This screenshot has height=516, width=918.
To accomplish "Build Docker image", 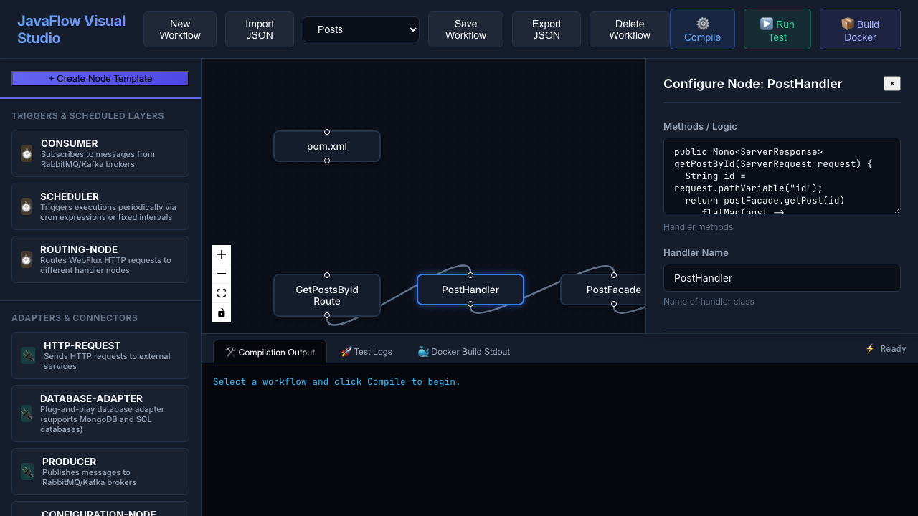I will click(x=860, y=29).
